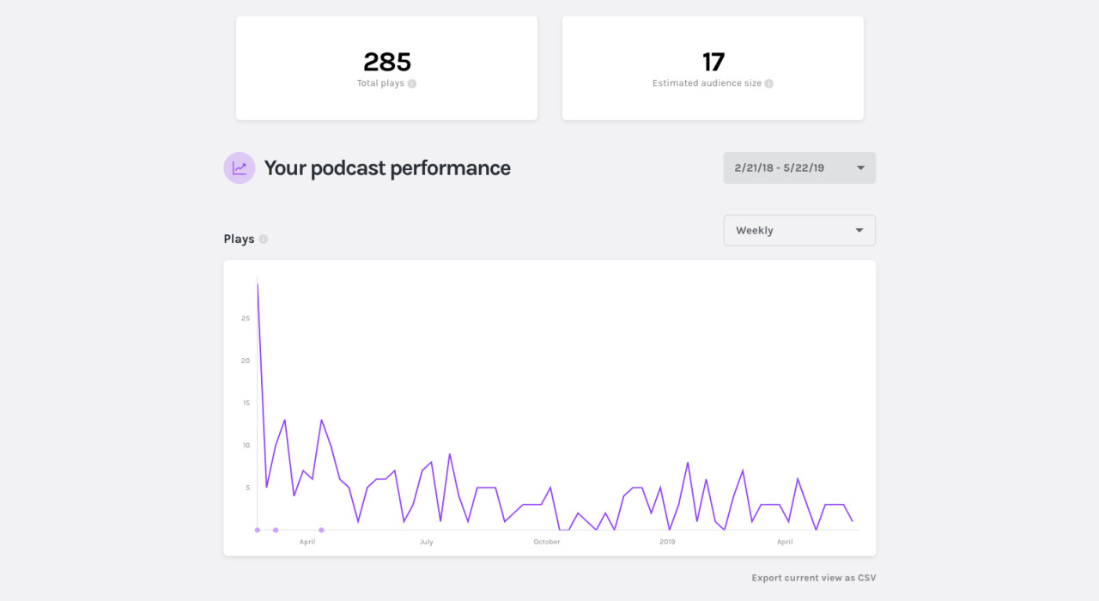Click the Your podcast performance heading
Screen dimensions: 1099x601
387,168
